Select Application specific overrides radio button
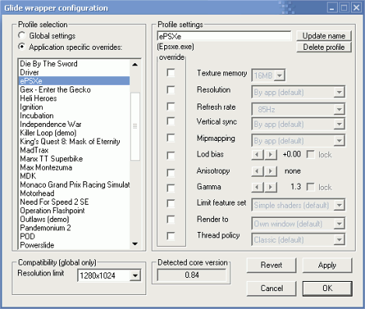 (x=22, y=47)
